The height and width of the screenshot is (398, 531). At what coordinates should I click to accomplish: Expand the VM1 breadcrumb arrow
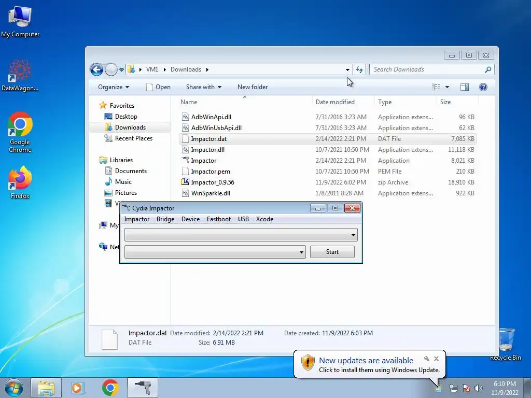click(x=164, y=70)
